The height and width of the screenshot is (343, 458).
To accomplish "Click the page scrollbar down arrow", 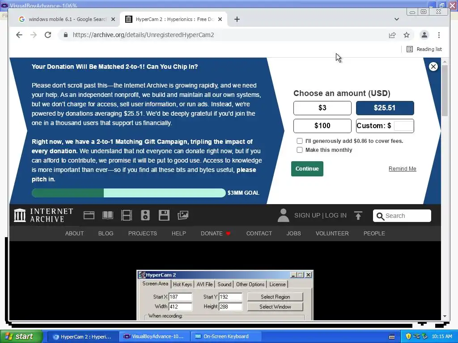I will click(x=445, y=316).
